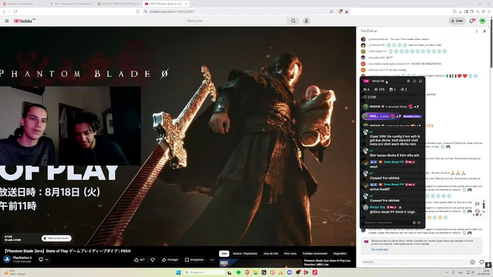Open the PlayStation channel name link
Screen dimensions: 493x277
pyautogui.click(x=21, y=258)
